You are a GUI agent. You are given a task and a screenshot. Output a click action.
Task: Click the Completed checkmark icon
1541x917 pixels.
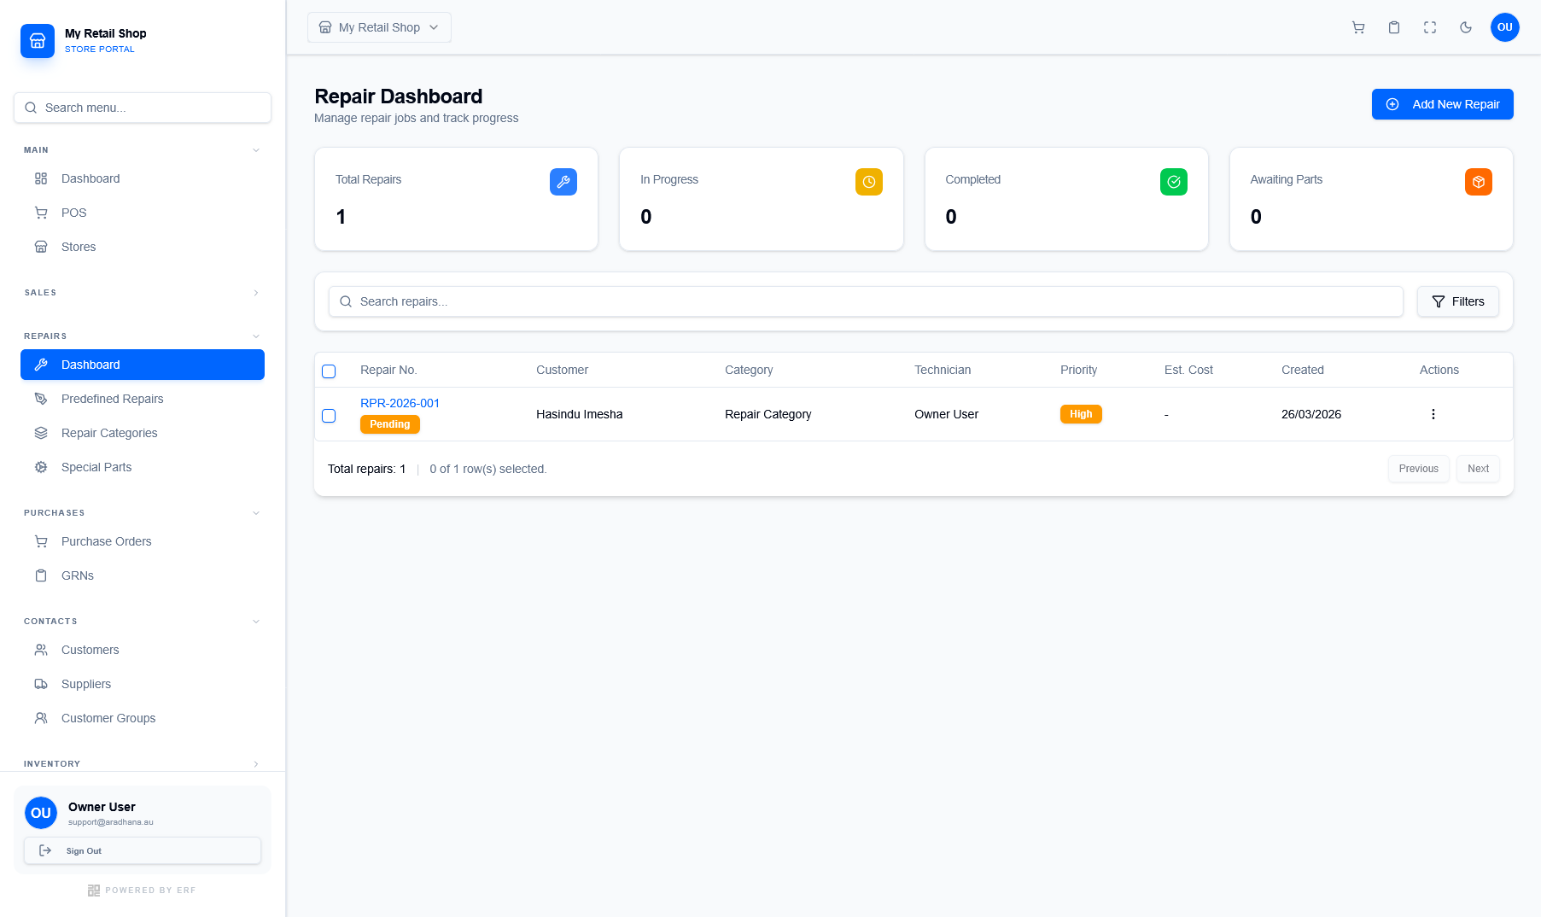coord(1174,182)
